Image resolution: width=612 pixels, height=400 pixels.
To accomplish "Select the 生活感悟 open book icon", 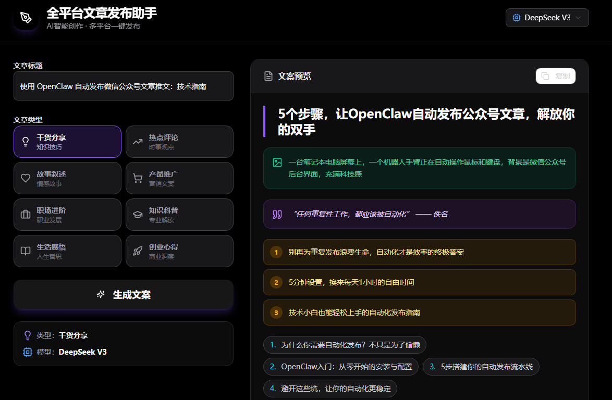I will [25, 251].
